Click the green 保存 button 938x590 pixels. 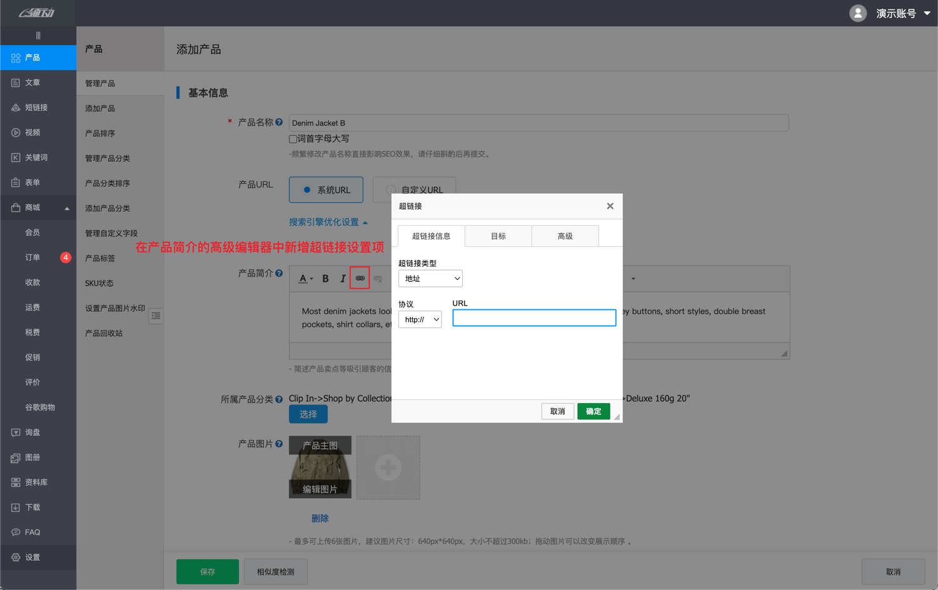(207, 571)
